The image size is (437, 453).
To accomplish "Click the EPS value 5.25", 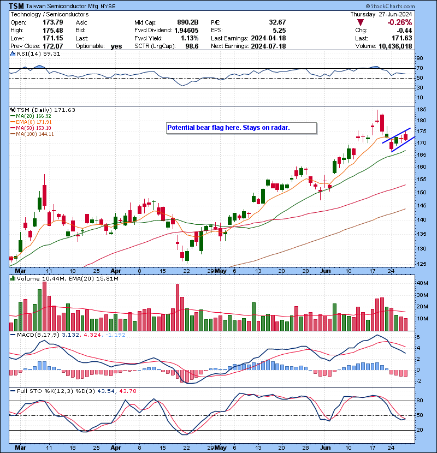I will (x=279, y=31).
